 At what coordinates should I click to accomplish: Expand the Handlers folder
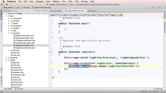(x=9, y=28)
